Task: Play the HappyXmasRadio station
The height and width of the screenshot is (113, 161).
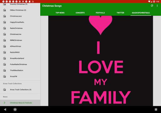Action: click(20, 22)
